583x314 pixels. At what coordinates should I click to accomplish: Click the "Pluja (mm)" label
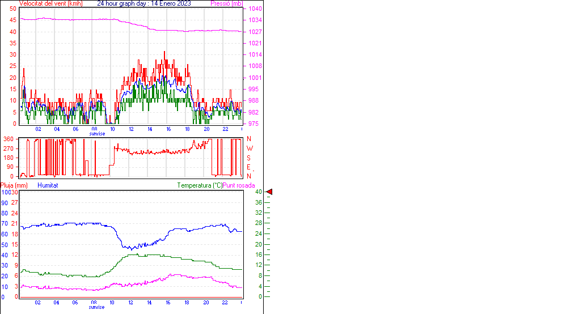point(14,185)
